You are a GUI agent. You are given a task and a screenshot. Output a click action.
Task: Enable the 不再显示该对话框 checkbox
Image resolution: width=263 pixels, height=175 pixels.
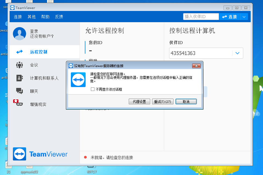(93, 89)
